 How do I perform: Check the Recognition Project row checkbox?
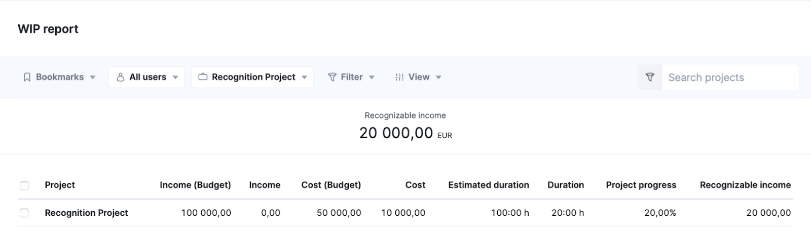[x=24, y=213]
